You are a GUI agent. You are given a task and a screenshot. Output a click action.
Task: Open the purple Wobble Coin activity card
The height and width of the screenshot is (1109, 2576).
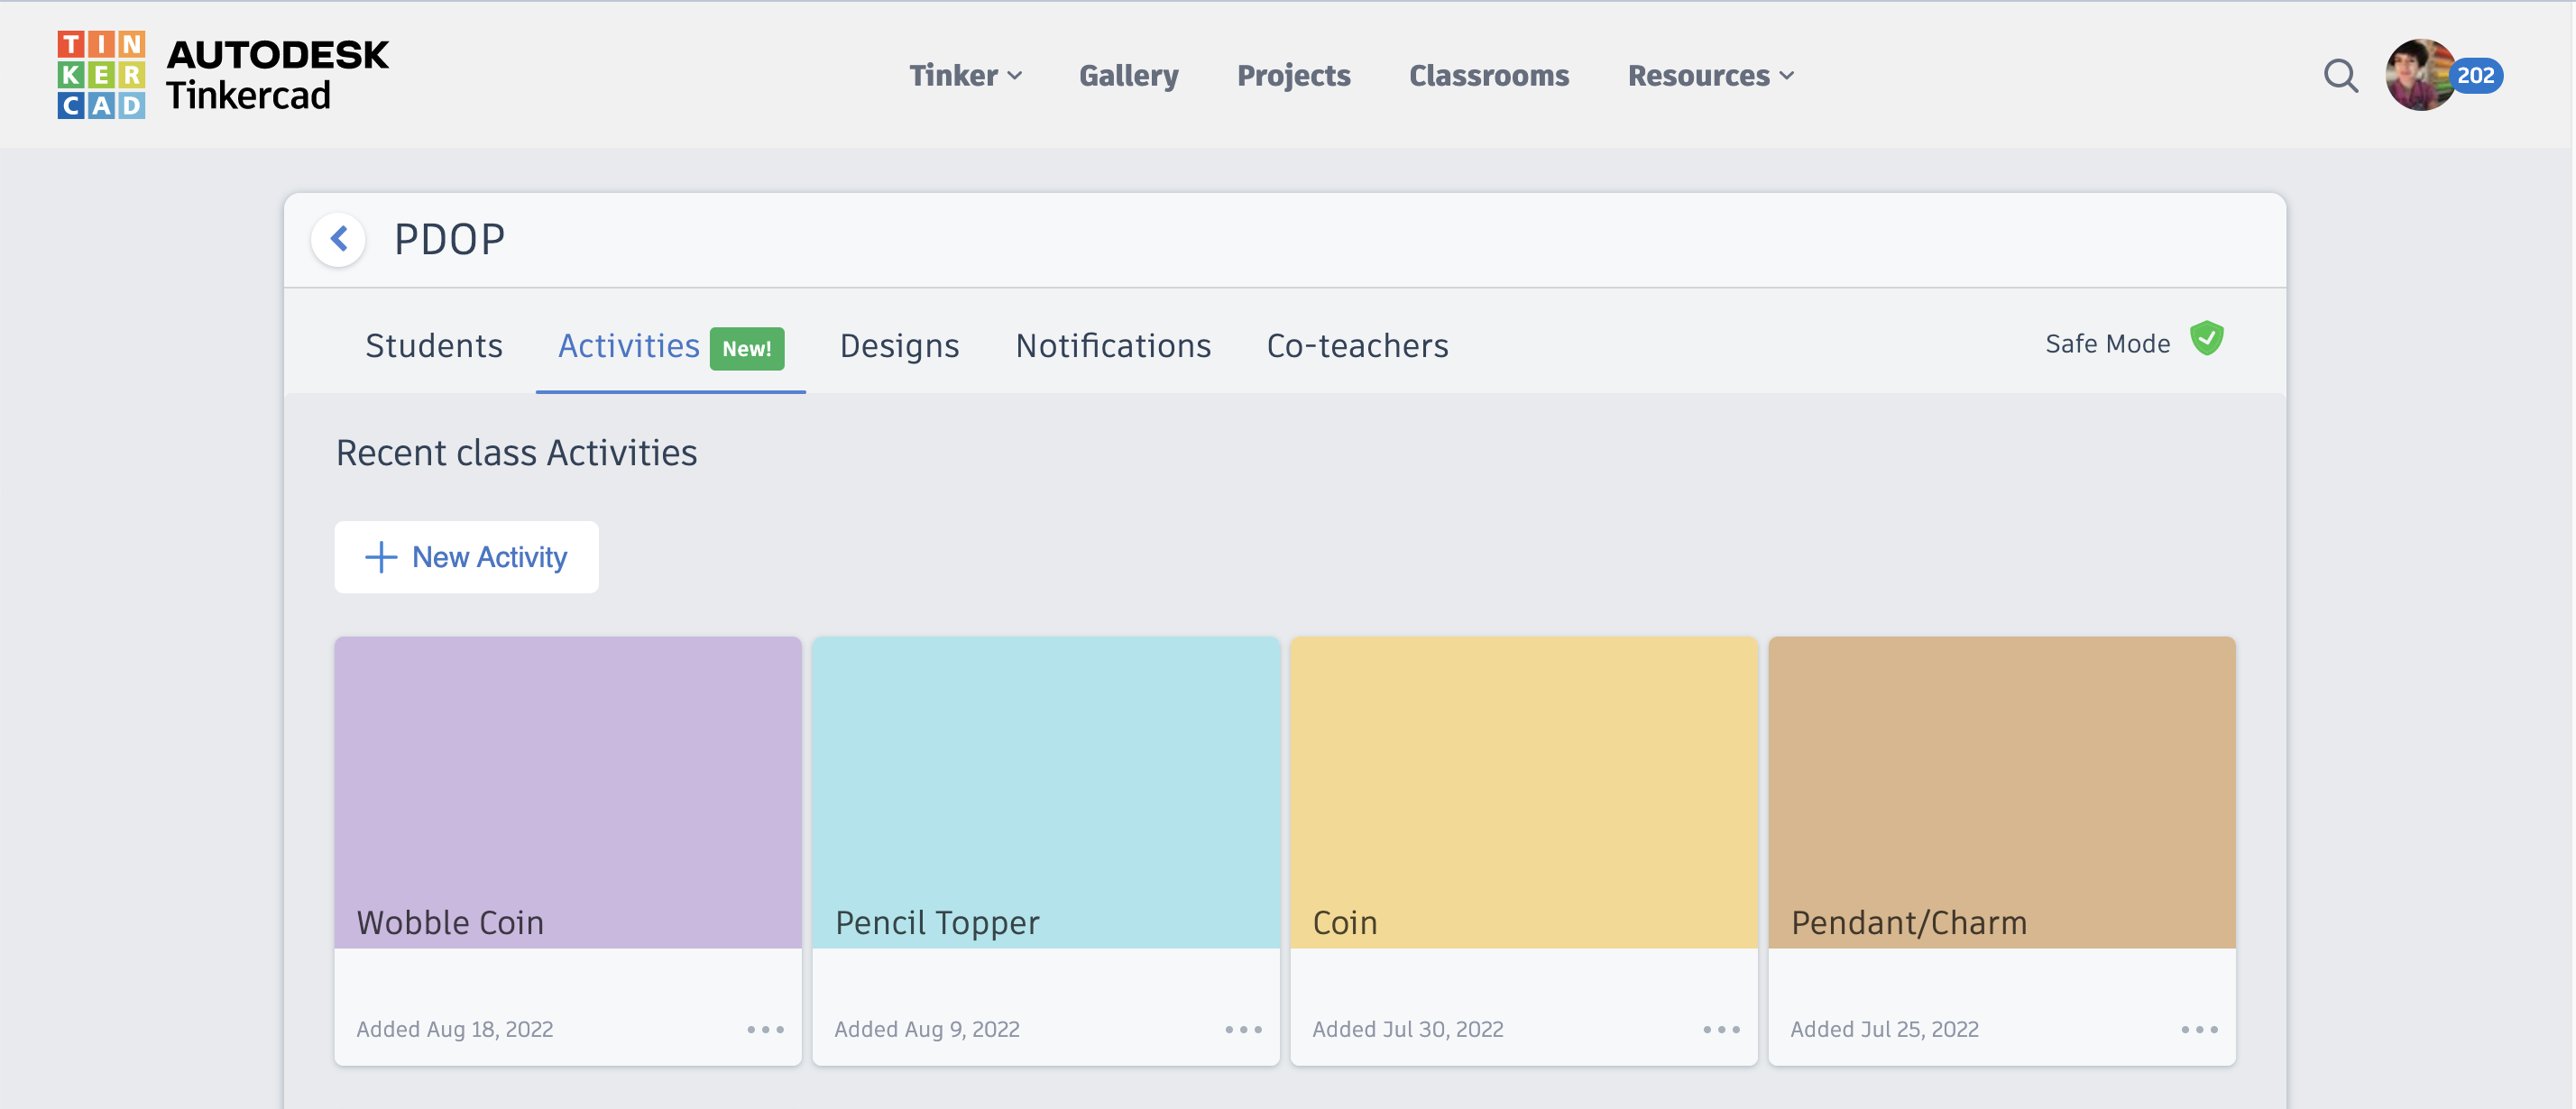click(567, 790)
